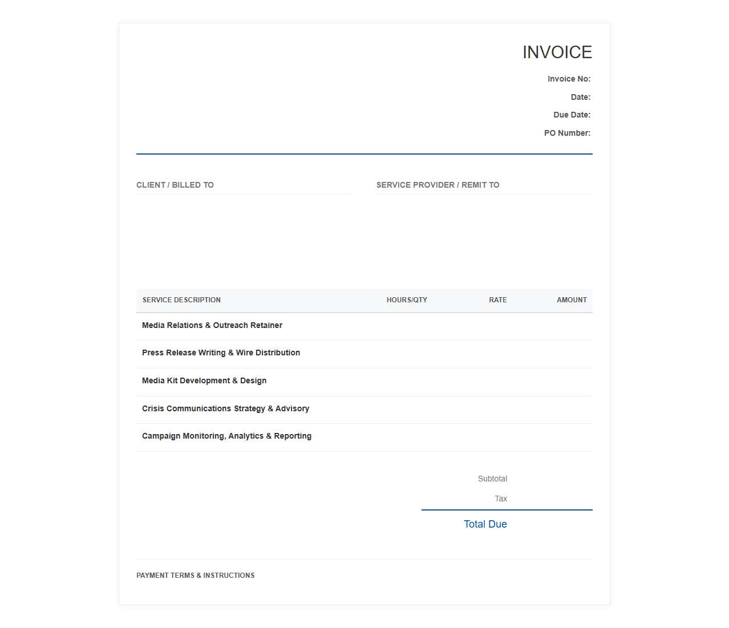Click the 'Date:' label under Invoice No

581,97
